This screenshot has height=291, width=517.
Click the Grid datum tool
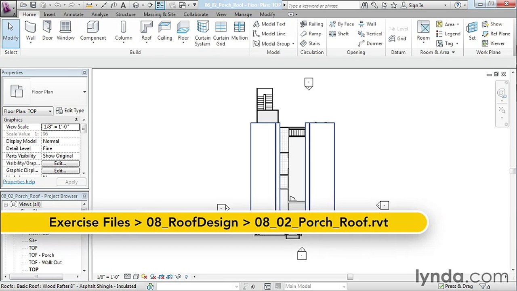click(397, 39)
